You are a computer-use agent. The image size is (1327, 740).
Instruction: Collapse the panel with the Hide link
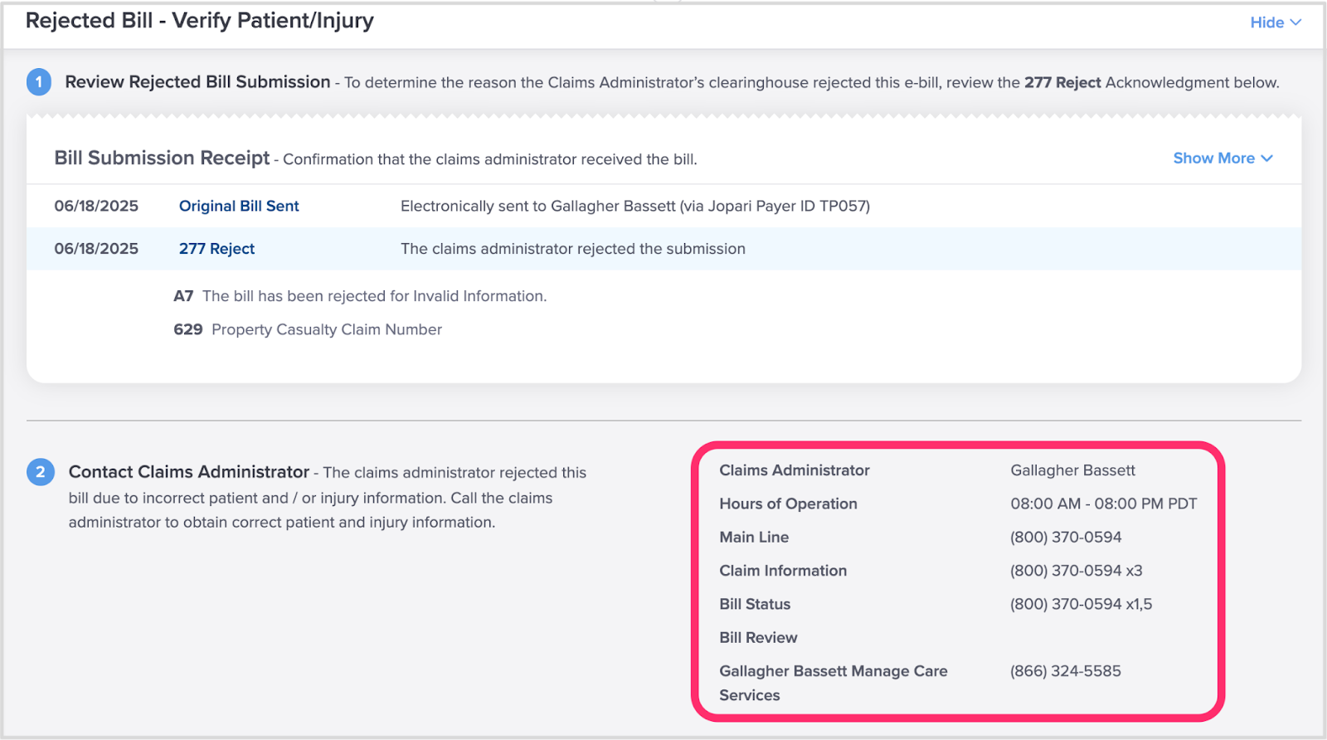click(x=1276, y=22)
